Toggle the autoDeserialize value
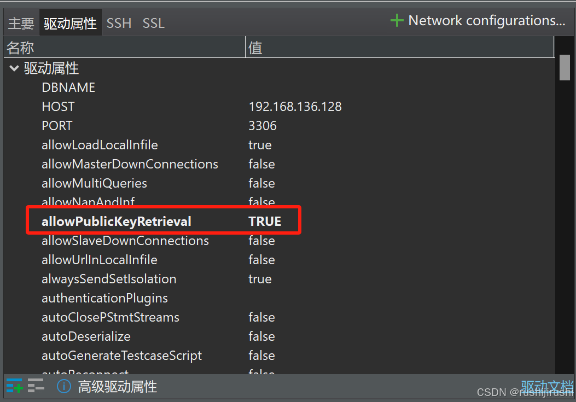The width and height of the screenshot is (576, 402). (261, 336)
